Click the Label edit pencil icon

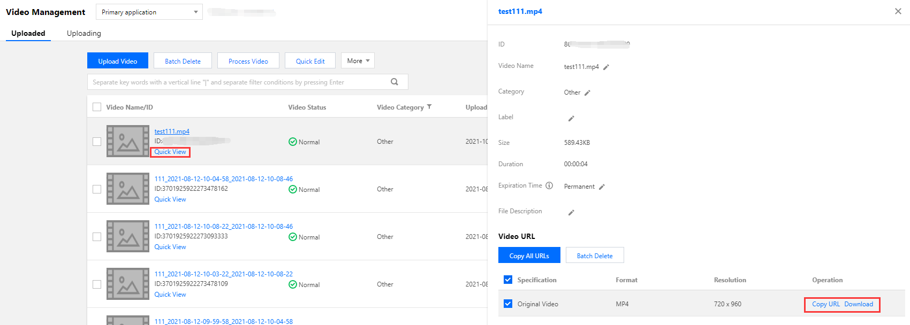(x=571, y=119)
